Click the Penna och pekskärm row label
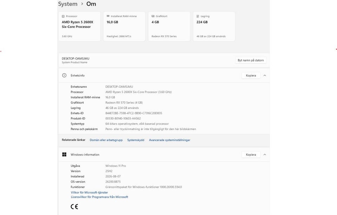The image size is (337, 215). point(84,129)
